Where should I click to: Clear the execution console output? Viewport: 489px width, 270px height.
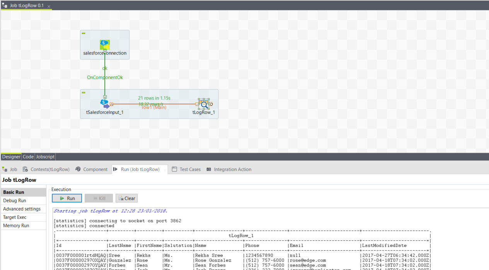coord(126,198)
